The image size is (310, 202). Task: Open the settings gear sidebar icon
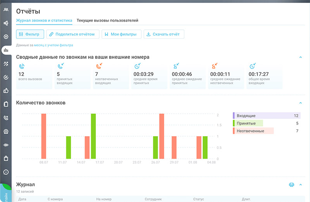tap(6, 37)
